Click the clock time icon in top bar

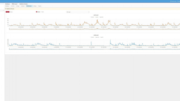coord(171,1)
